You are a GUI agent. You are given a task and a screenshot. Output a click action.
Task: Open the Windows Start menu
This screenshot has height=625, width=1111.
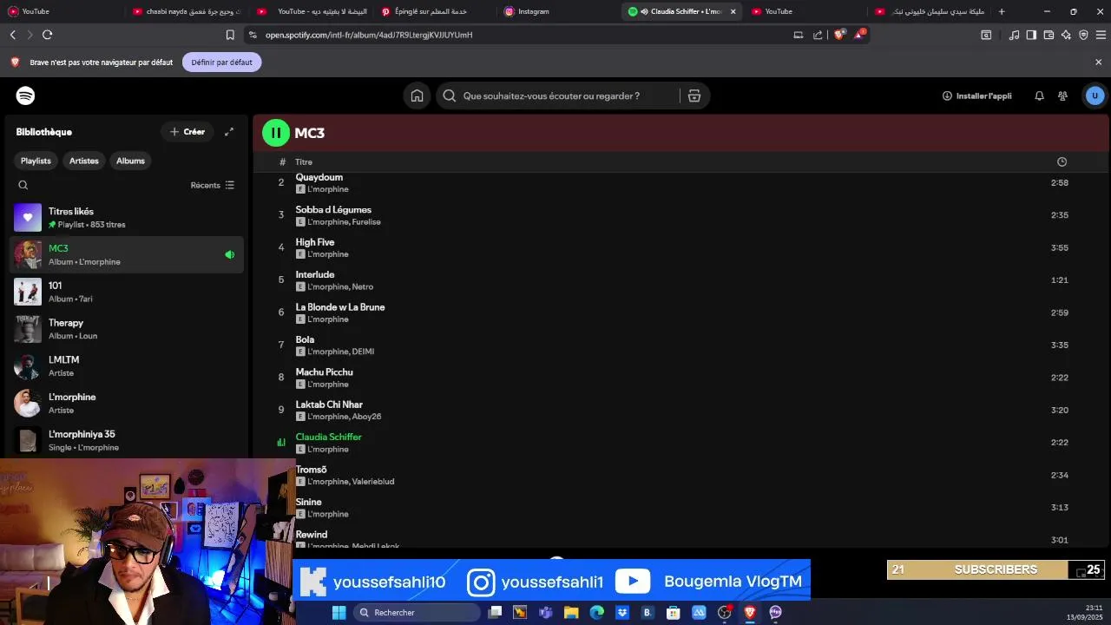coord(339,613)
